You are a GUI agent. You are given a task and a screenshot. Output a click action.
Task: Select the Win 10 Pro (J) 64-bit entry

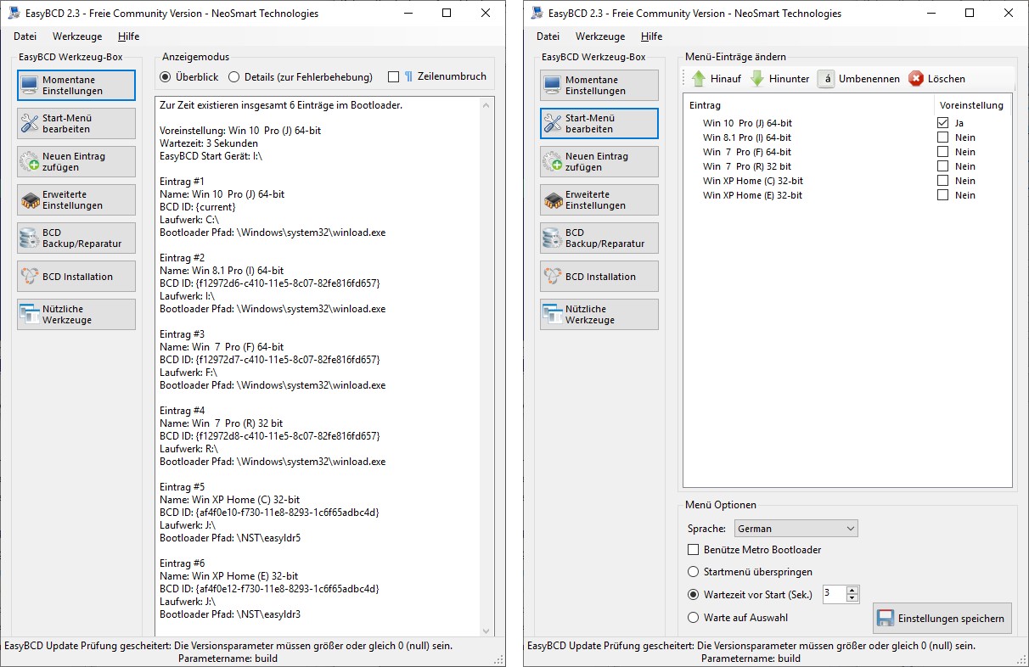click(747, 123)
